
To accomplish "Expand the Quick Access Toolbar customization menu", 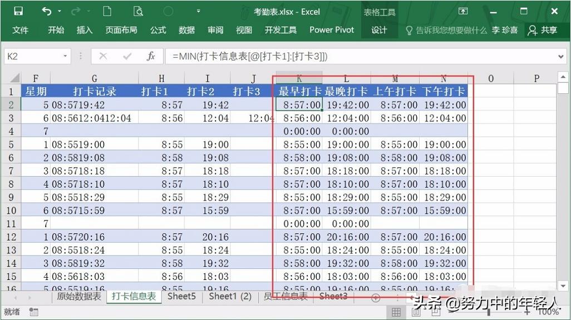I will point(198,11).
